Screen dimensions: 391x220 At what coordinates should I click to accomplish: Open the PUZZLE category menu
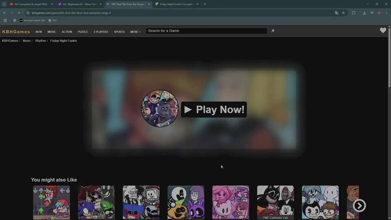83,32
